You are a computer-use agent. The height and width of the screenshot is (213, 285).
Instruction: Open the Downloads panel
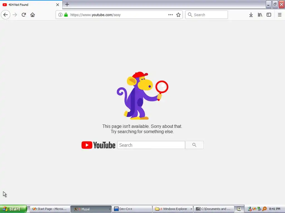tap(251, 15)
